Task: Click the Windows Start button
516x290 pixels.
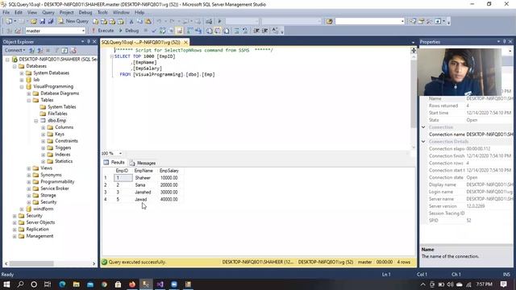Action: (6, 284)
